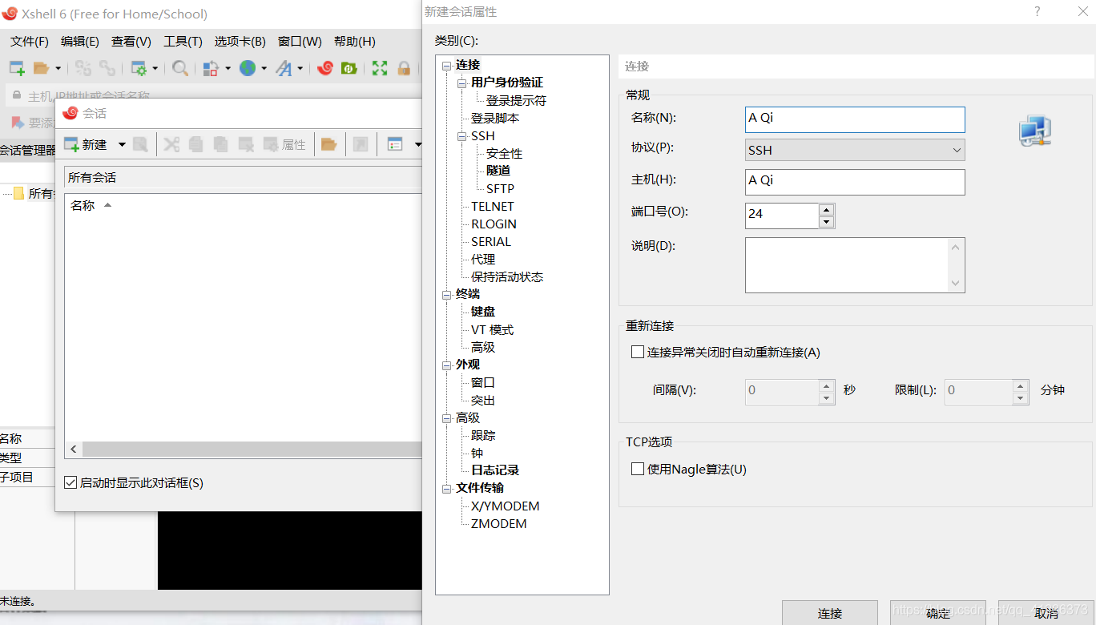The image size is (1096, 625).
Task: Click the globe encoding icon in main toolbar
Action: pyautogui.click(x=248, y=68)
